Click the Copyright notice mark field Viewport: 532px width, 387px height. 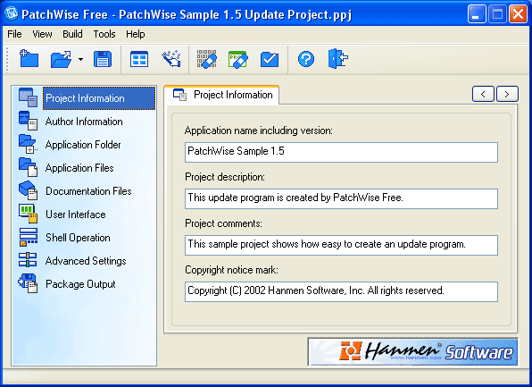(x=341, y=291)
